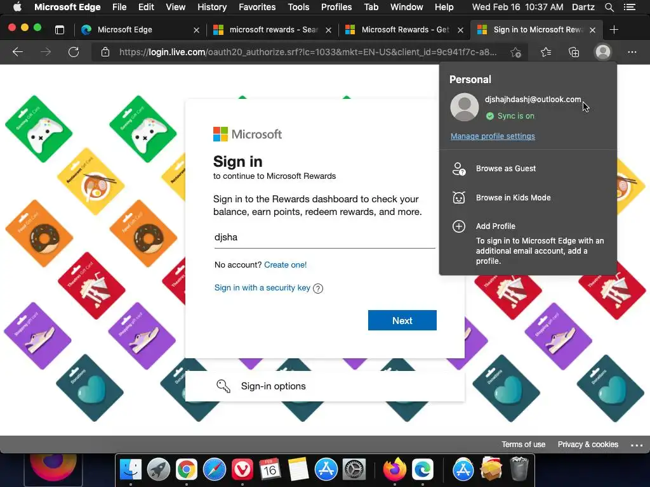The width and height of the screenshot is (650, 487).
Task: Open the Help menu
Action: click(444, 7)
